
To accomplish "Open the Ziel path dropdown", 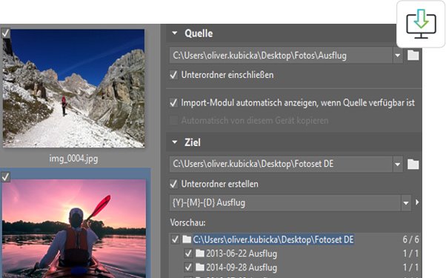I will coord(398,164).
